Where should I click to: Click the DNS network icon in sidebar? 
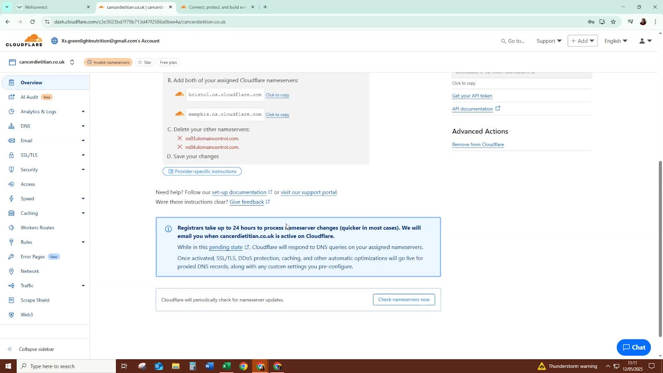[x=12, y=126]
